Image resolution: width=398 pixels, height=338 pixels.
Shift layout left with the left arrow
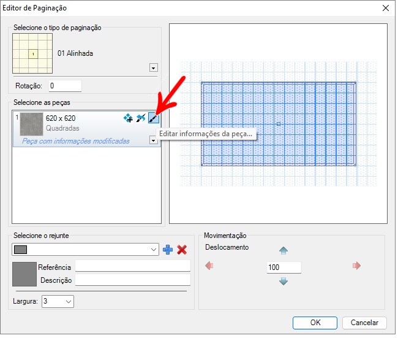(209, 266)
